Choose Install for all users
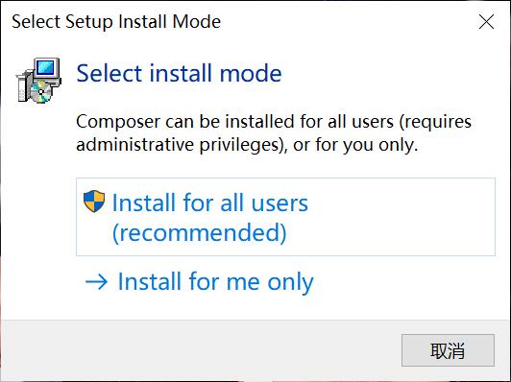 285,217
